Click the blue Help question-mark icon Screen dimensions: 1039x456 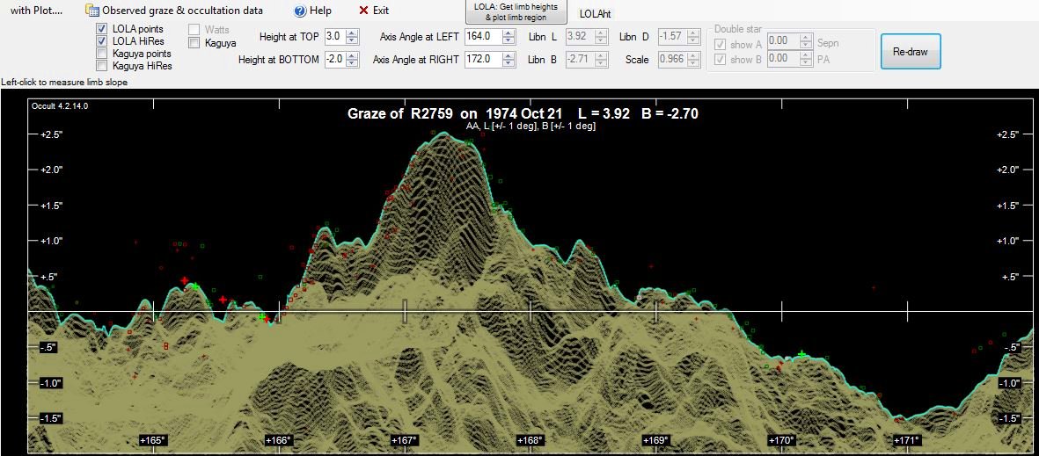pos(300,11)
